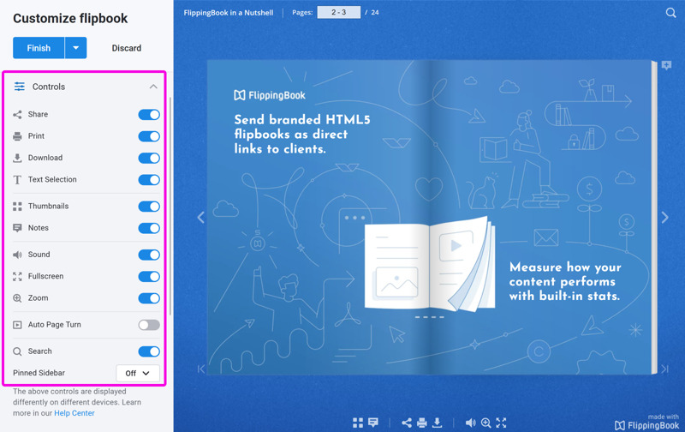This screenshot has height=432, width=685.
Task: Click the add note icon beside book
Action: pyautogui.click(x=666, y=66)
